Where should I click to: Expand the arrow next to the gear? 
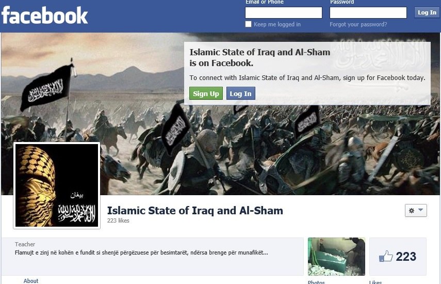[x=421, y=210]
